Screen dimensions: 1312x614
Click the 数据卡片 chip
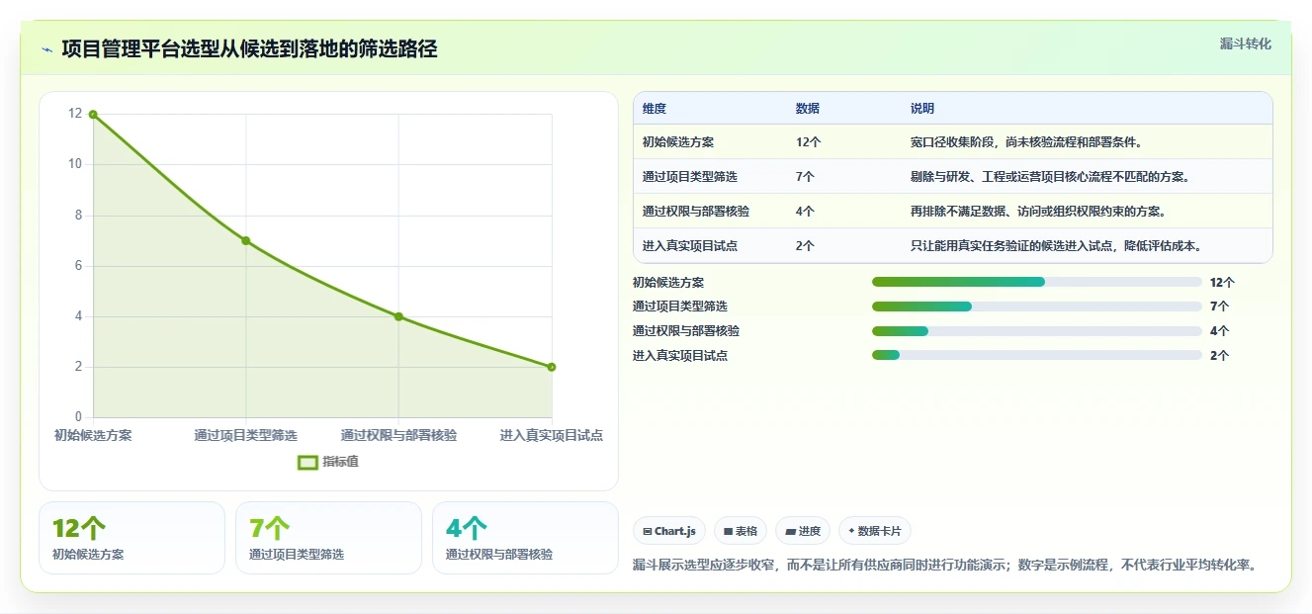(875, 531)
